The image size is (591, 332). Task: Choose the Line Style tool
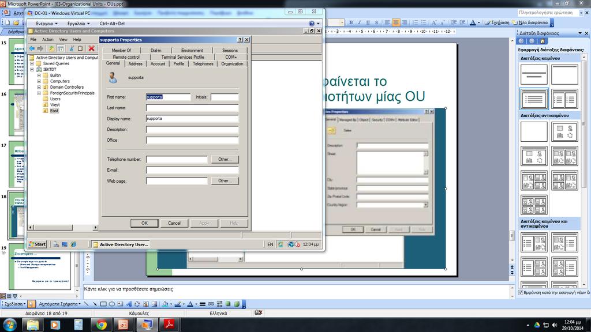(203, 304)
